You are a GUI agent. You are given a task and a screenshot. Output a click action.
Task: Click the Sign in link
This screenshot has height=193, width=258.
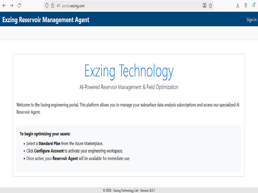pos(251,20)
